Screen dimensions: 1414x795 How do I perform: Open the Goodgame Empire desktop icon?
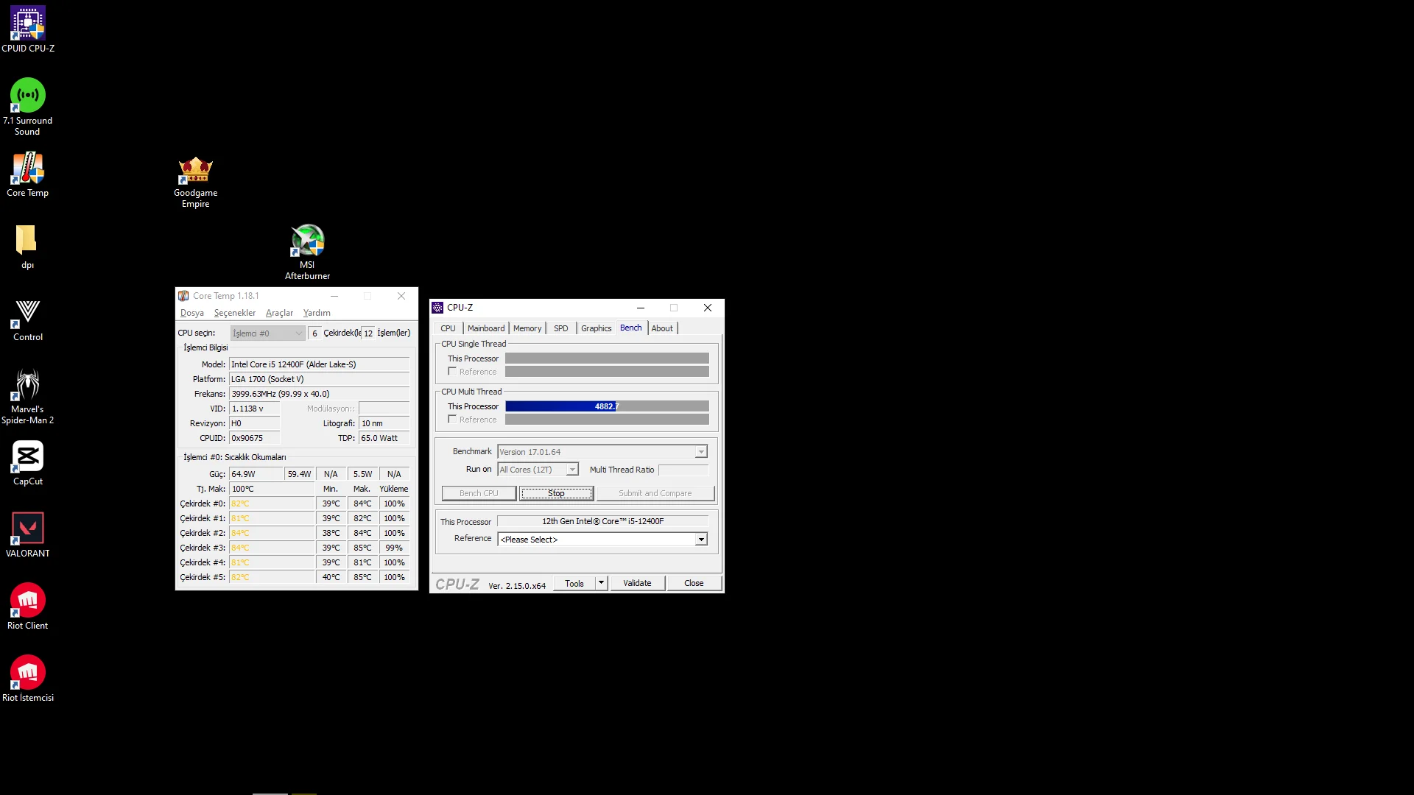[195, 171]
